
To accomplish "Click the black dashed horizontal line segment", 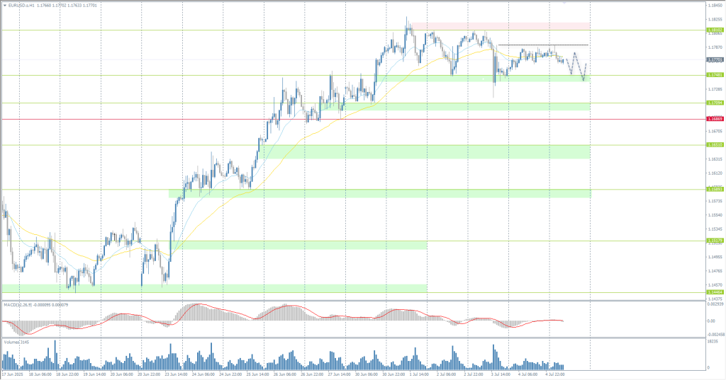I will click(x=542, y=45).
